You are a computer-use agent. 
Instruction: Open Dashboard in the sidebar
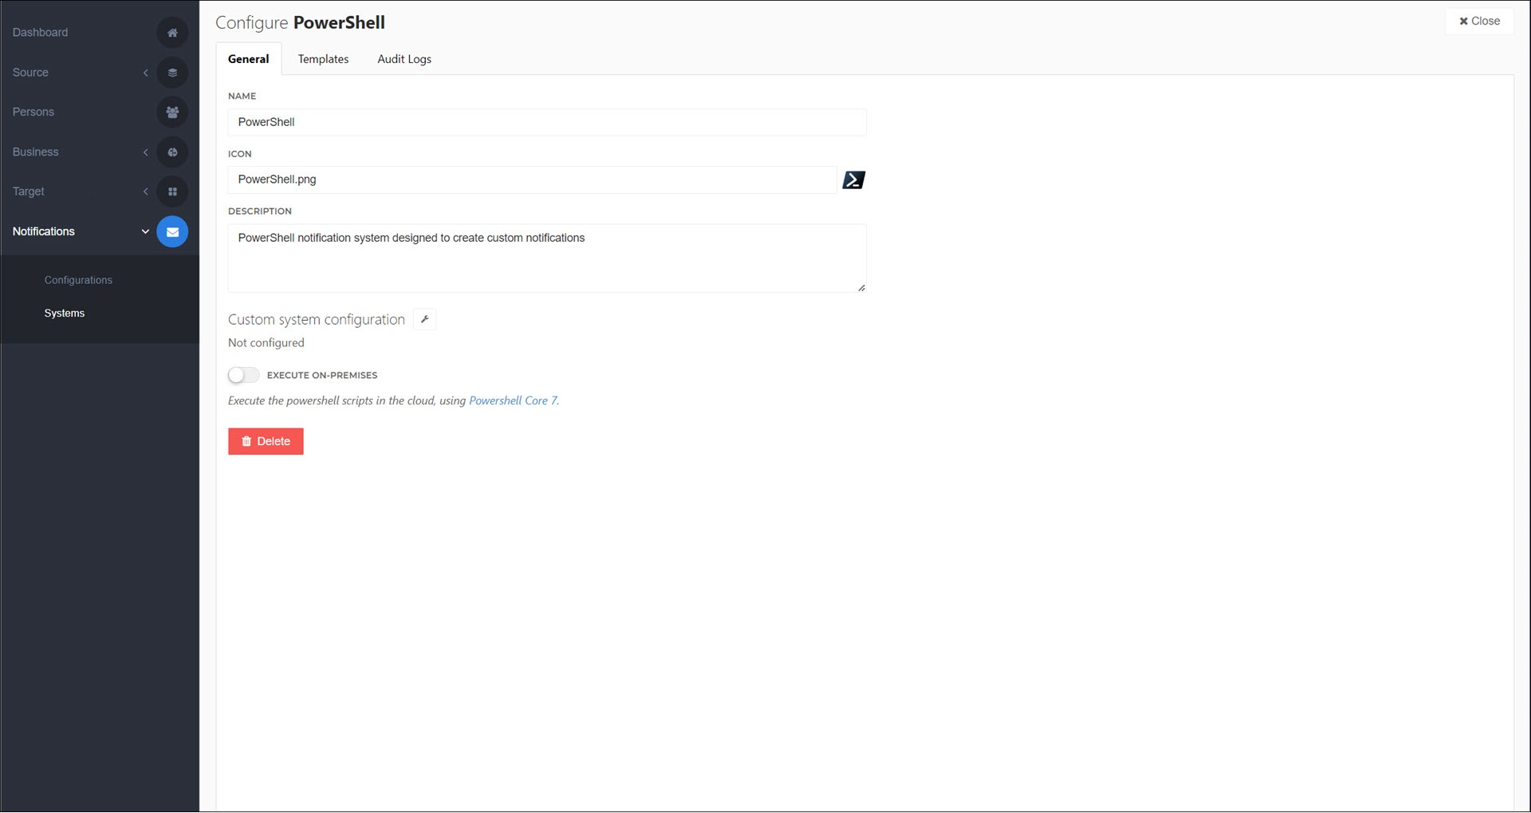[40, 33]
